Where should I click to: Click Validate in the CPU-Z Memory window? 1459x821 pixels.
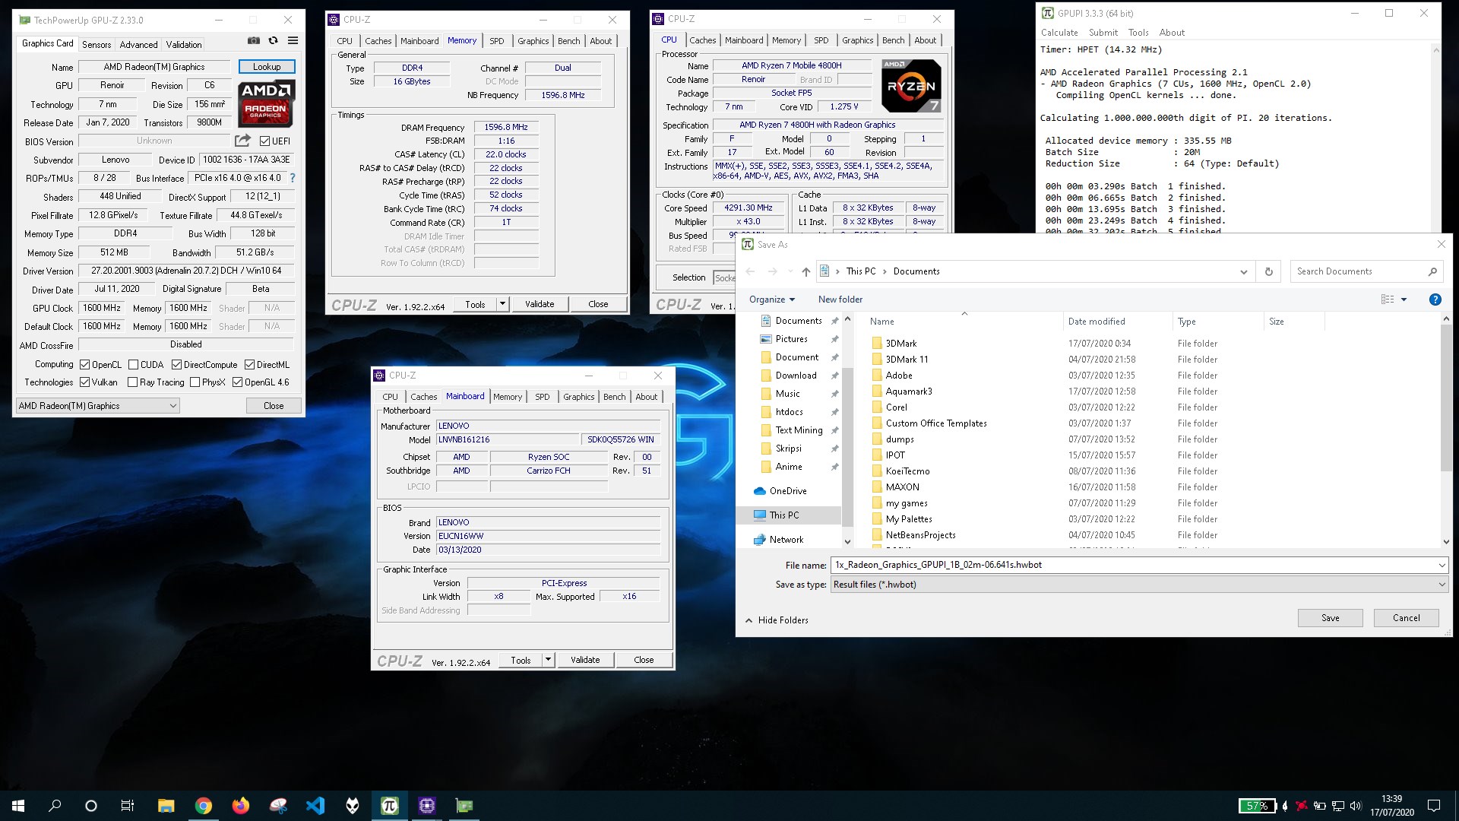click(540, 304)
